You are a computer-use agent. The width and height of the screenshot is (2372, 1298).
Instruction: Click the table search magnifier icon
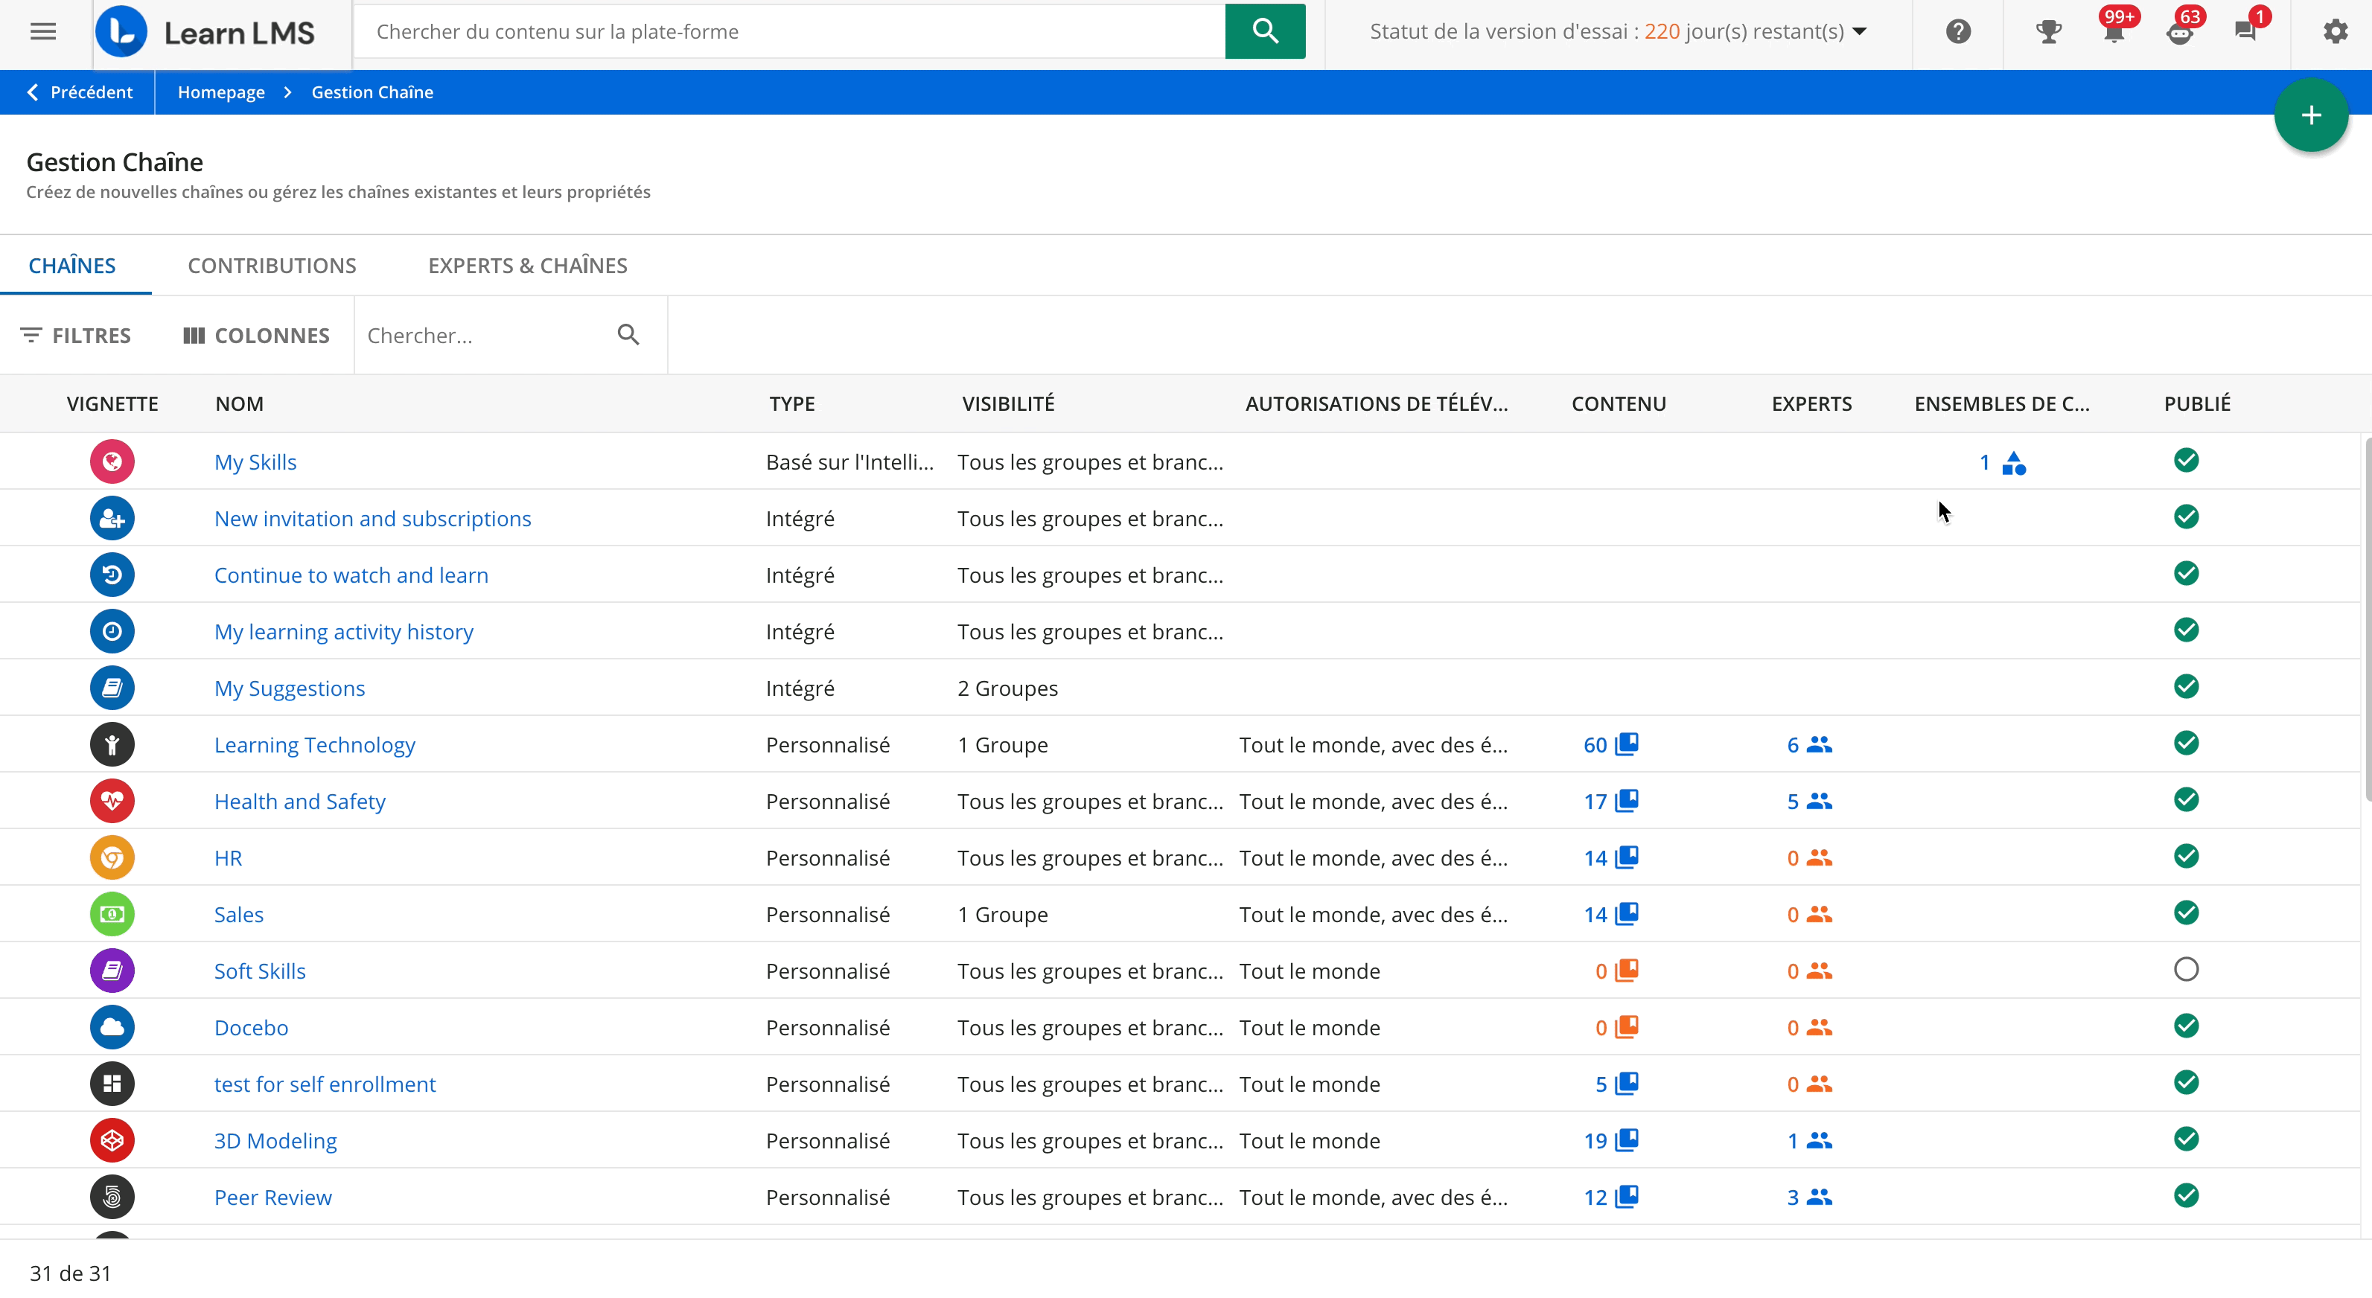click(628, 335)
